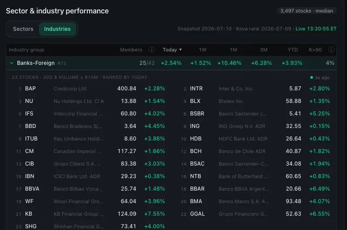Click company name Inter & Co. Inc.
The image size is (347, 230).
click(236, 89)
